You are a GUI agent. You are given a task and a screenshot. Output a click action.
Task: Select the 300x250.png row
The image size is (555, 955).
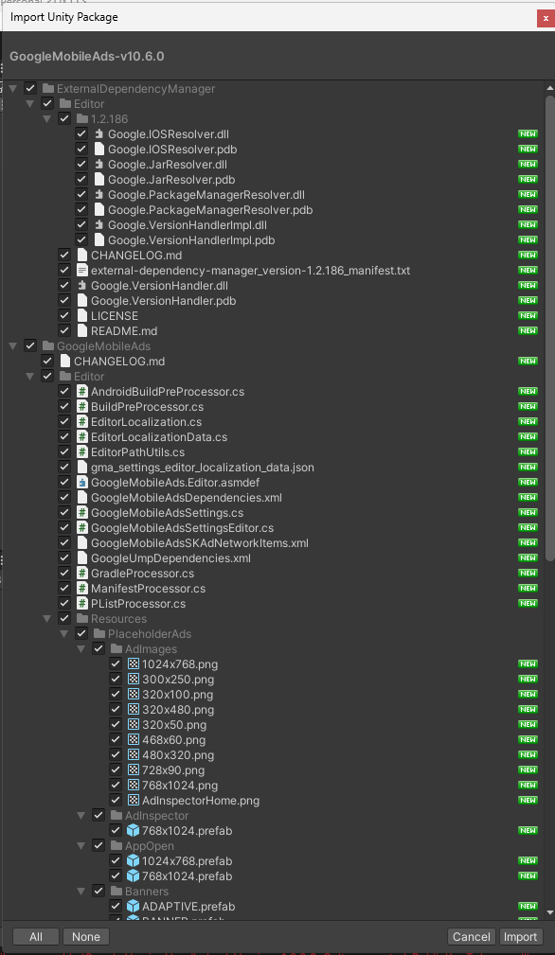pos(274,680)
